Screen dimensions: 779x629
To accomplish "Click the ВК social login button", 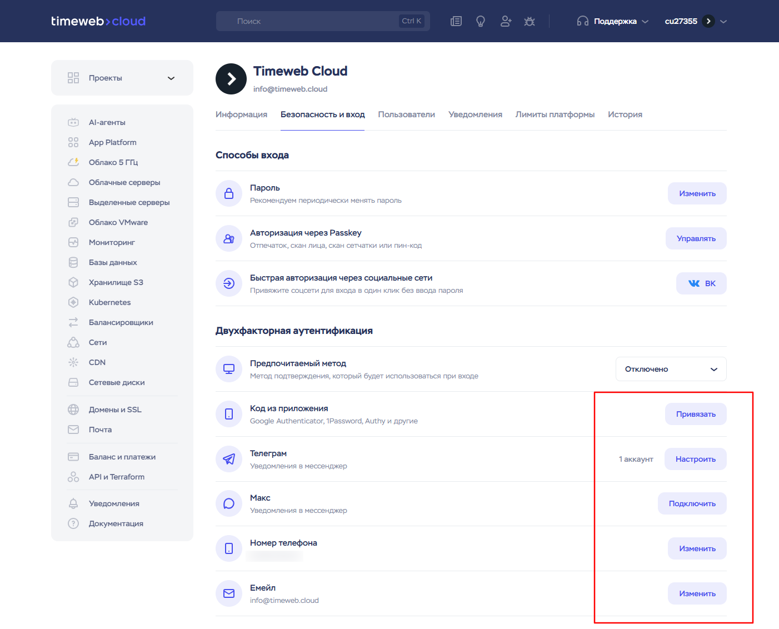I will 701,283.
